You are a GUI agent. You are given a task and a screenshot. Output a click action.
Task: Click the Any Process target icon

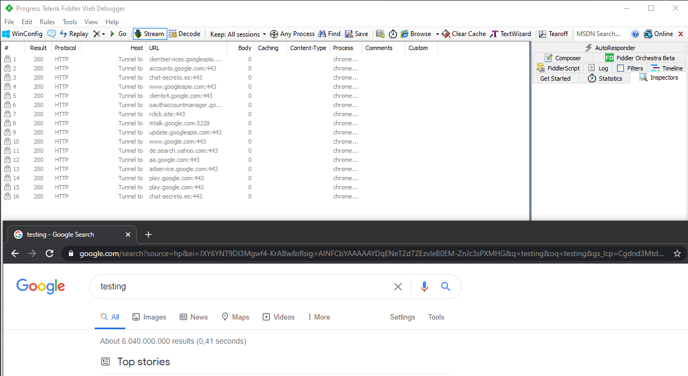pos(274,34)
